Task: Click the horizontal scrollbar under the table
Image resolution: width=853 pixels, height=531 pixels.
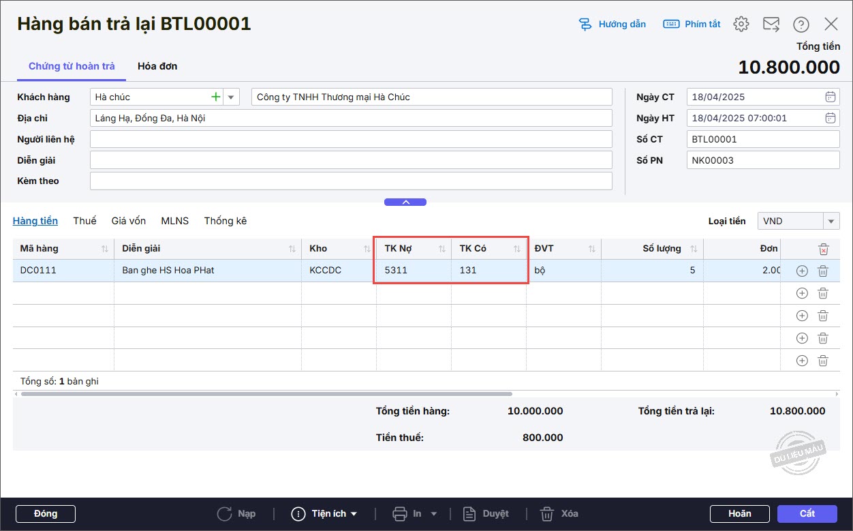Action: pyautogui.click(x=266, y=393)
